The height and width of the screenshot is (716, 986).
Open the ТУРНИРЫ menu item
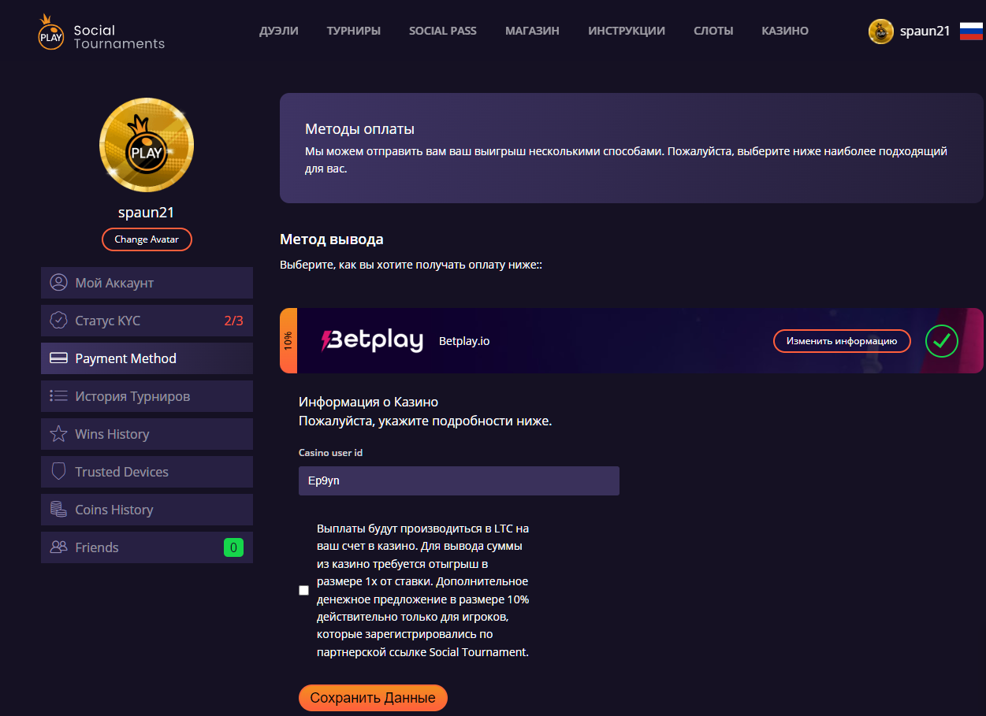click(x=354, y=31)
